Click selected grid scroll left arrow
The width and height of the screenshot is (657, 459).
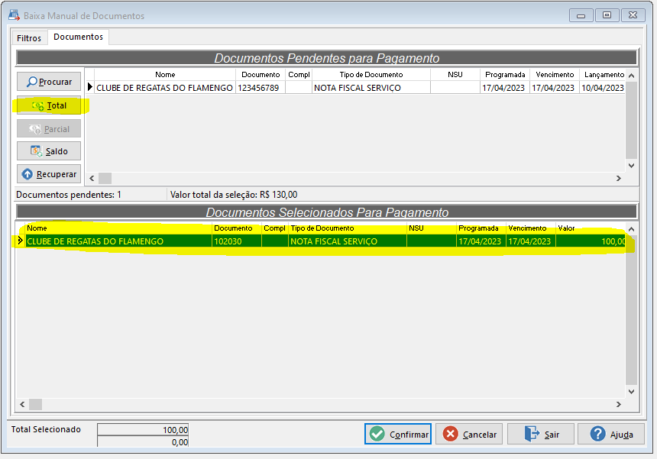pyautogui.click(x=22, y=405)
